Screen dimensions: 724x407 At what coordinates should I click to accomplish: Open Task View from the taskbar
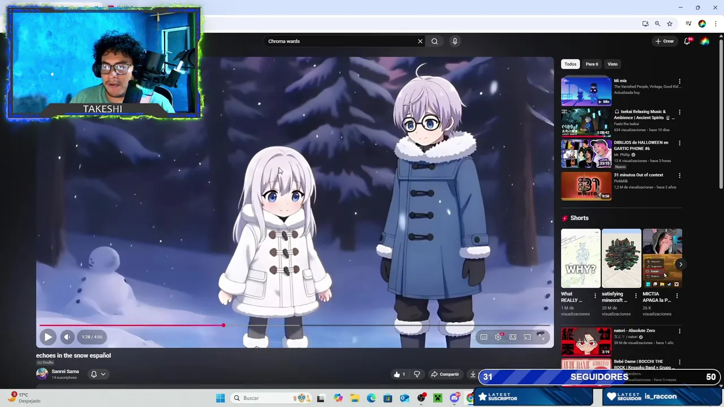pyautogui.click(x=321, y=398)
